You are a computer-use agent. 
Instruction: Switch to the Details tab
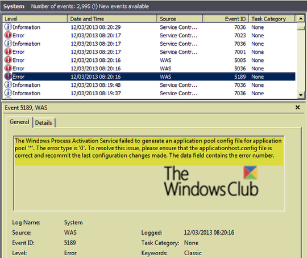coord(44,123)
